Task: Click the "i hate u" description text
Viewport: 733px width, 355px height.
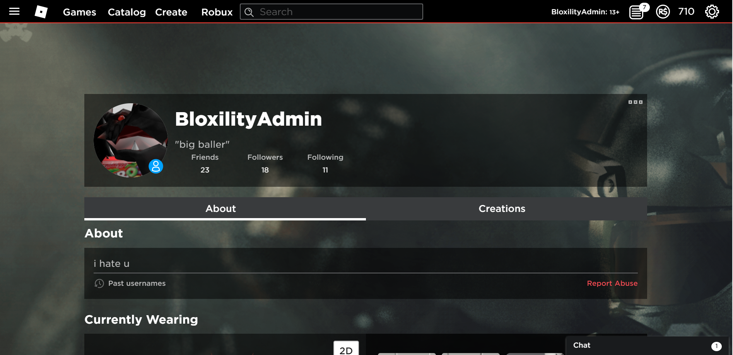Action: [111, 264]
